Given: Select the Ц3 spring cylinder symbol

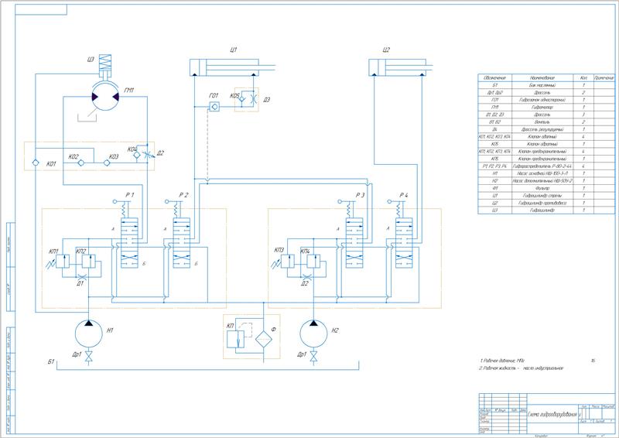Looking at the screenshot, I should coord(105,67).
